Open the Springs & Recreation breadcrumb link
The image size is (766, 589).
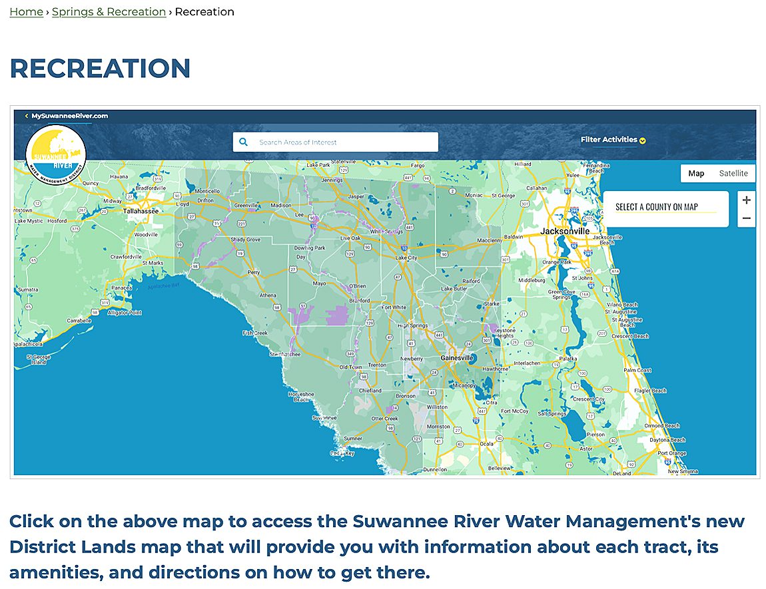pos(109,12)
